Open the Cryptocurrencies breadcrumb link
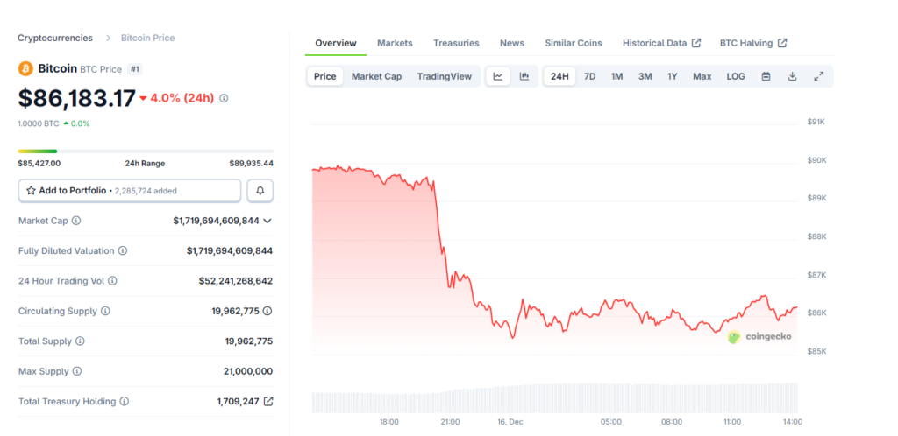The width and height of the screenshot is (898, 436). pyautogui.click(x=55, y=38)
